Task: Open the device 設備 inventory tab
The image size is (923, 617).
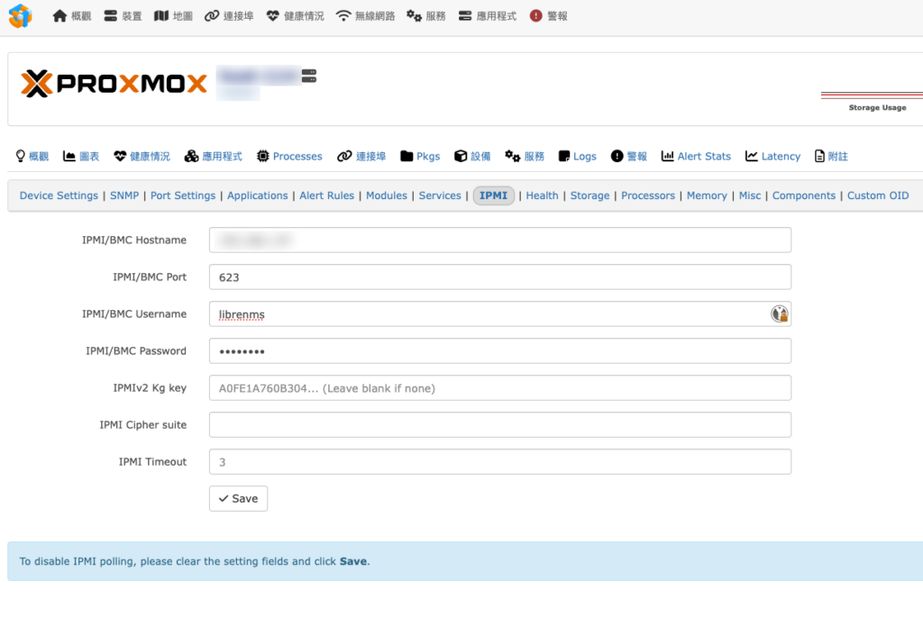Action: coord(472,157)
